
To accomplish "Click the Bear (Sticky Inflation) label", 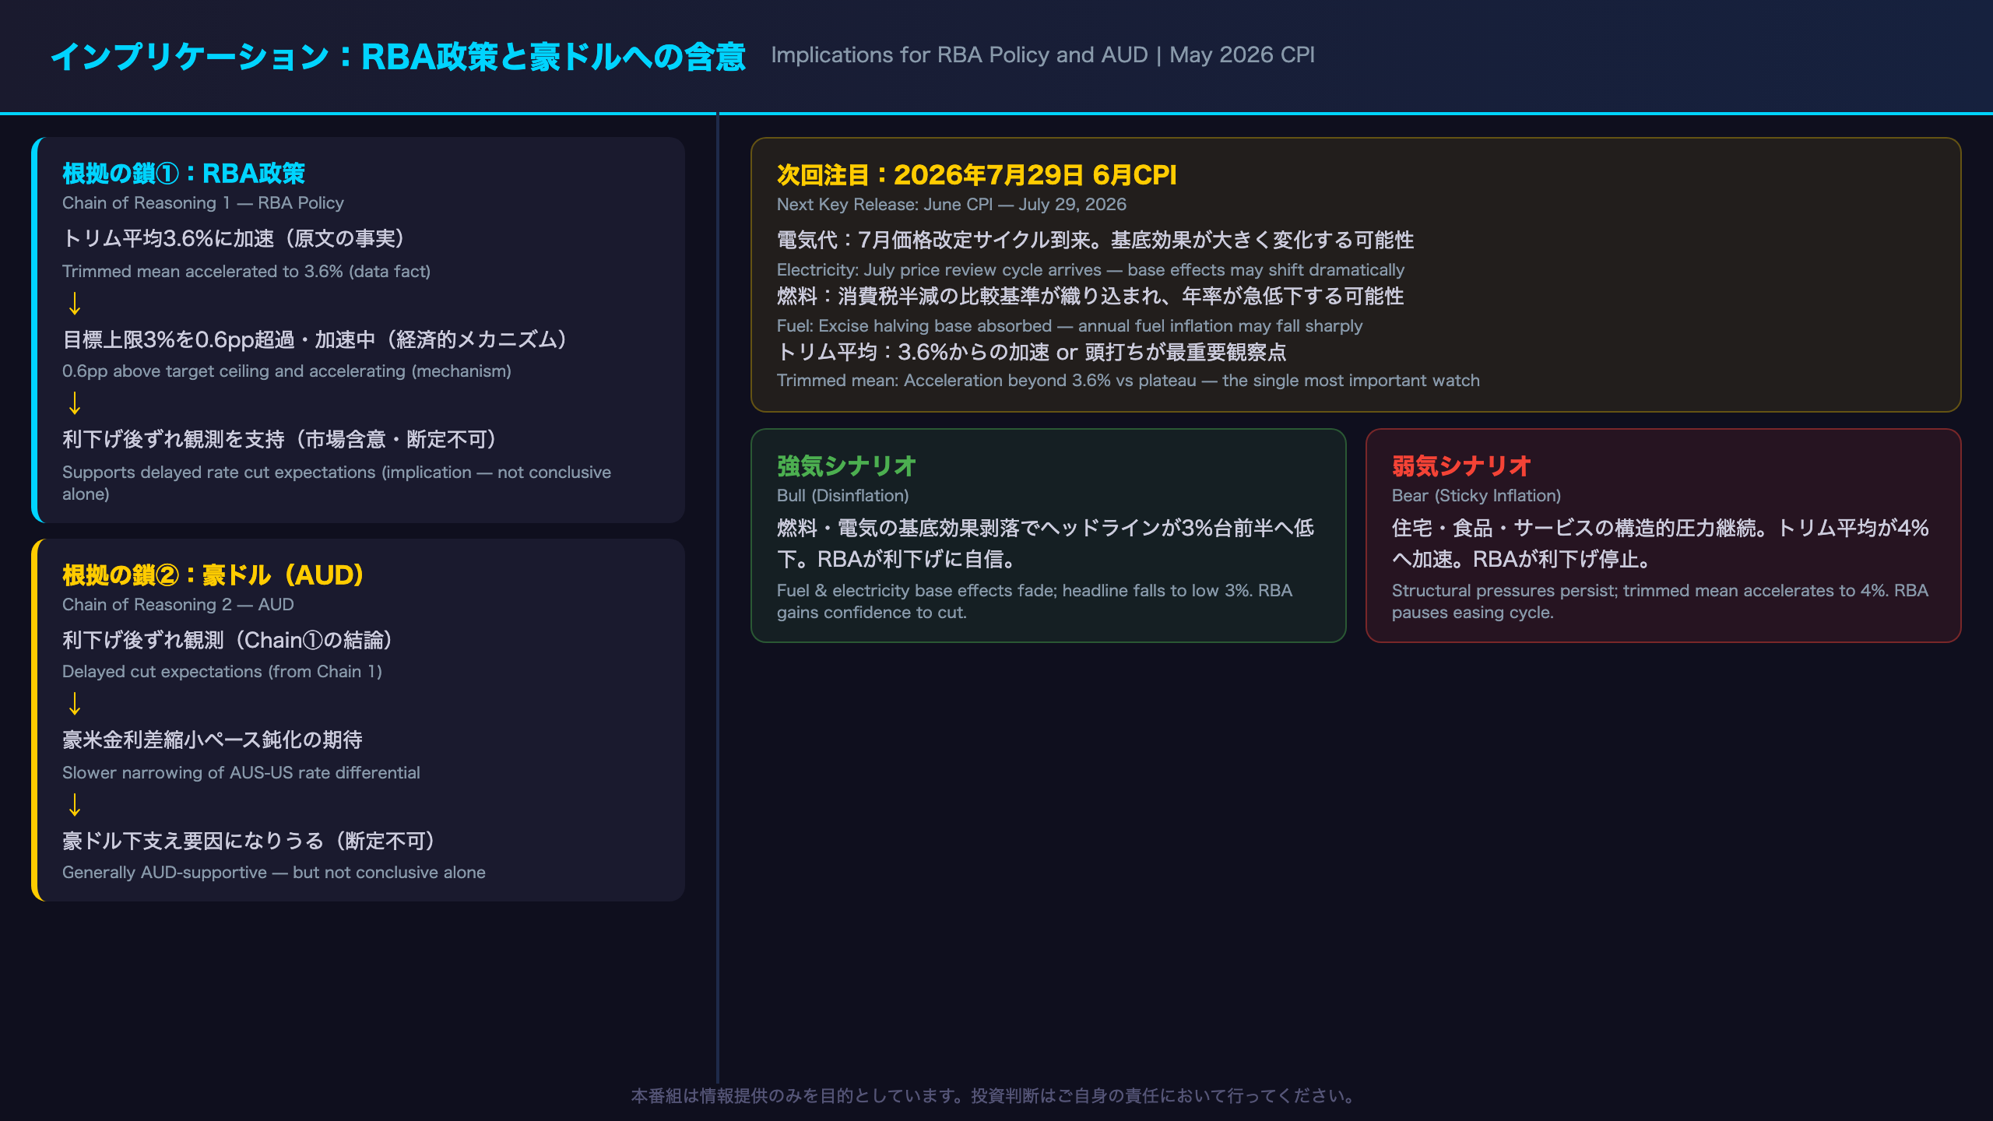I will pos(1476,495).
